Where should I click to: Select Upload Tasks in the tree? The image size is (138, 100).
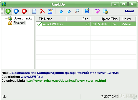pos(23,18)
